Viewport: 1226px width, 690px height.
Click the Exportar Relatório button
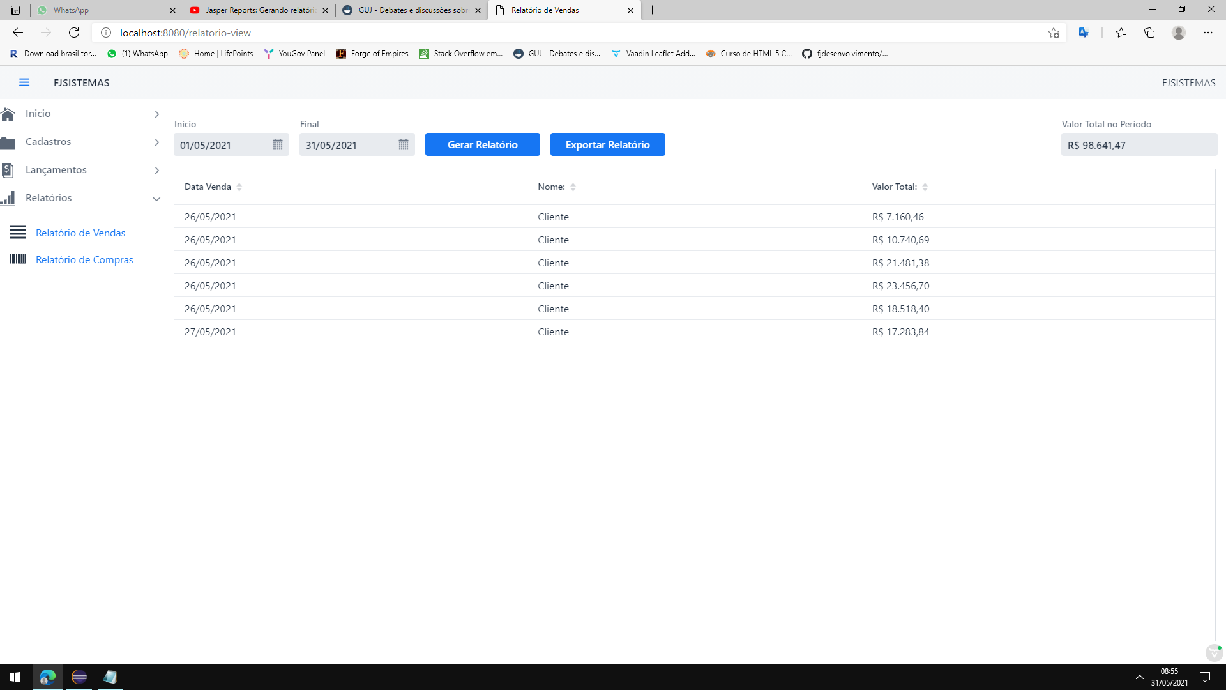607,144
